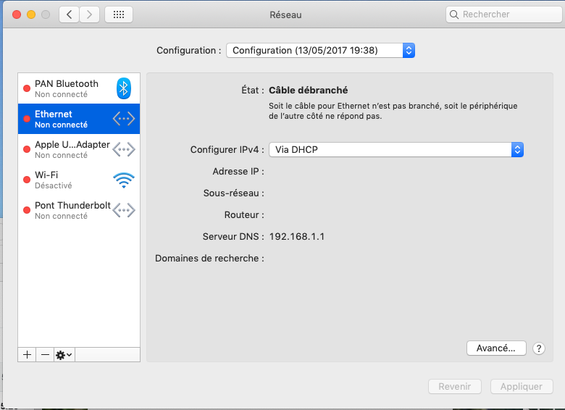Click the Wi-Fi signal icon
Viewport: 565px width, 410px height.
124,180
